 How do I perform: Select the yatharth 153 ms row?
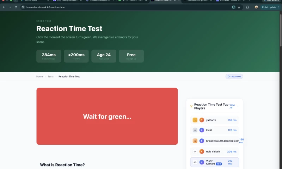(214, 120)
